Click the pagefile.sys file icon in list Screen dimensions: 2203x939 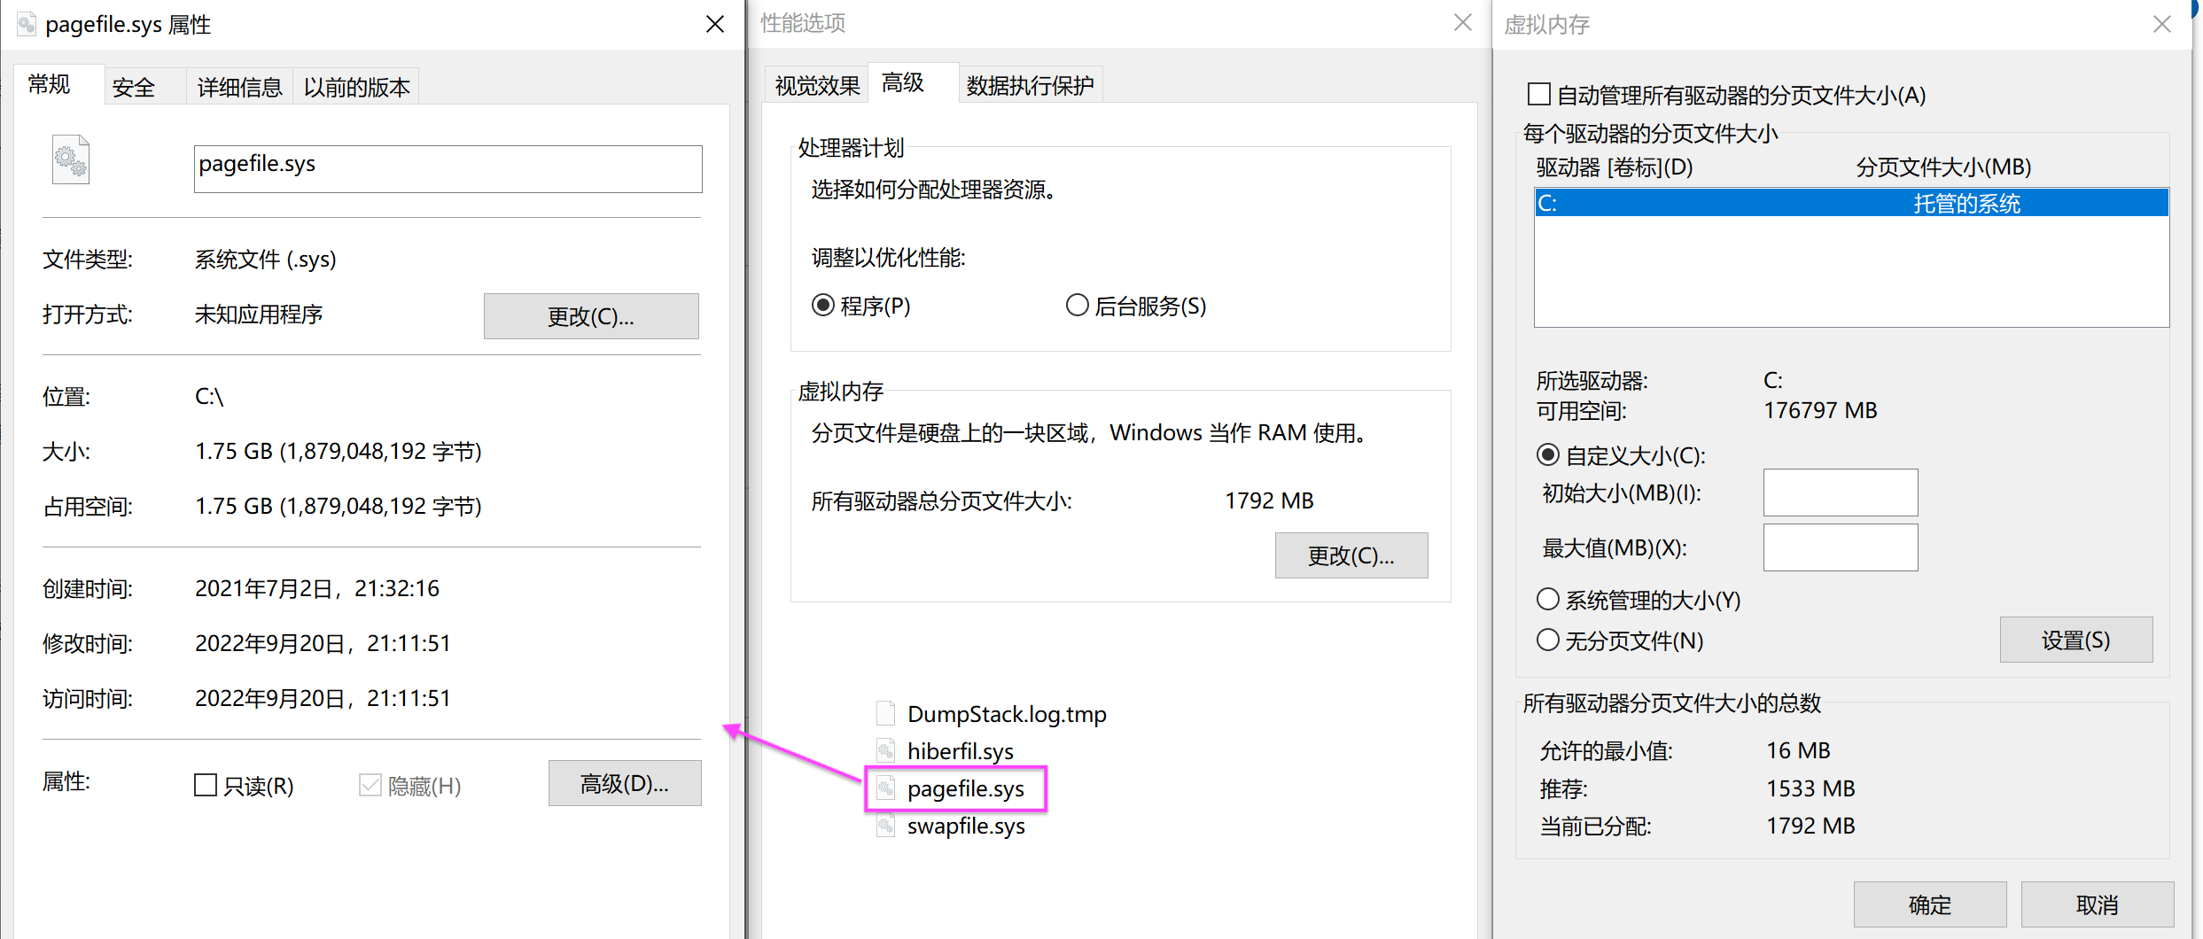coord(885,788)
